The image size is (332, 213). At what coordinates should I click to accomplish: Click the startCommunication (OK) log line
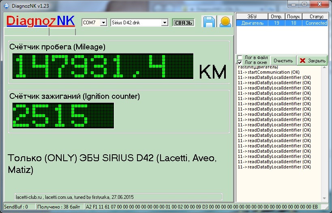click(x=269, y=72)
